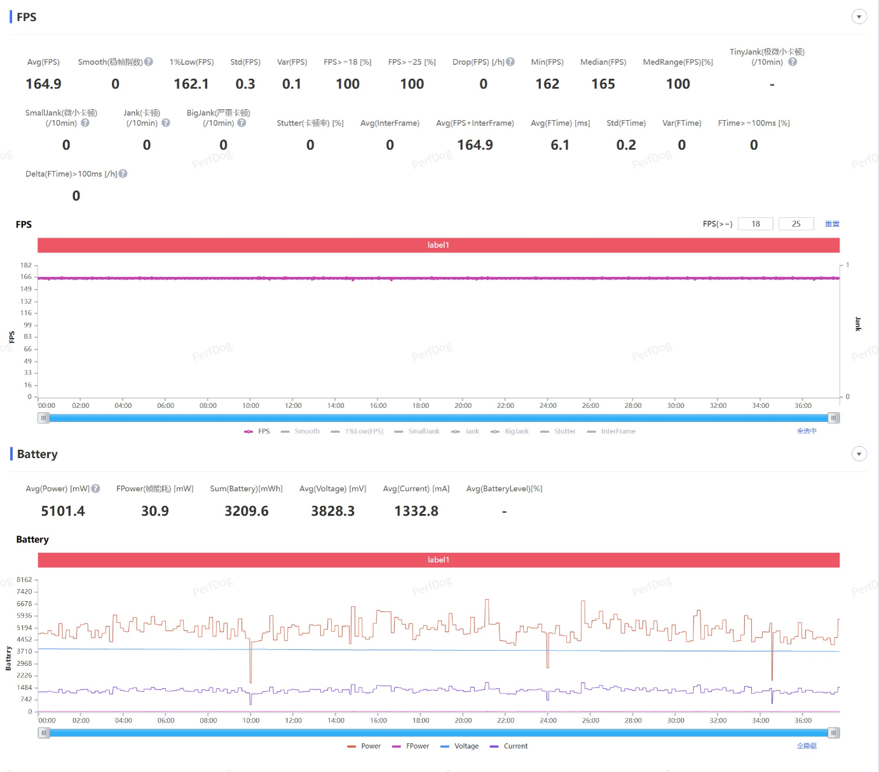Click the TinyJank help question mark
The image size is (879, 772).
(793, 62)
